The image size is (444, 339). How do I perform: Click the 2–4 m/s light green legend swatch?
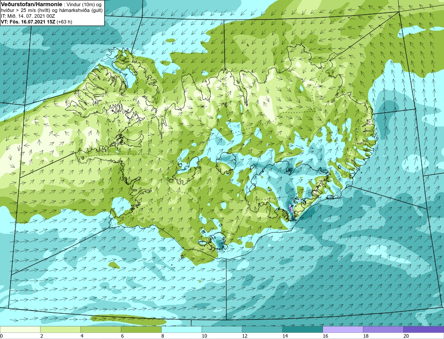coord(60,329)
